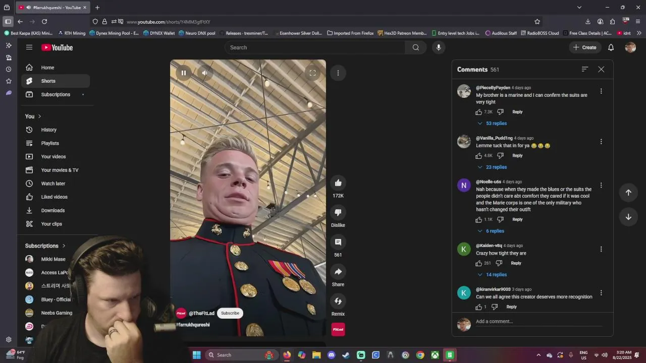This screenshot has height=363, width=646.
Task: Pause the Shorts video
Action: pyautogui.click(x=184, y=73)
